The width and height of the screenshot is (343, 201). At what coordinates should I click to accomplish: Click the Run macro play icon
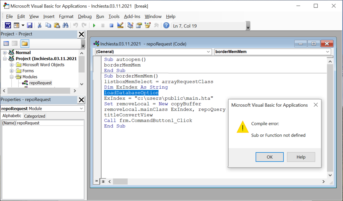point(94,26)
